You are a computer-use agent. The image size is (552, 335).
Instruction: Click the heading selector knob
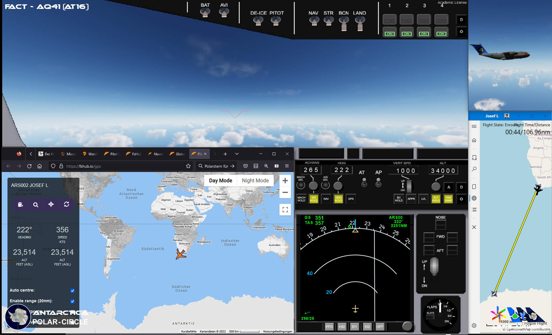tap(338, 186)
